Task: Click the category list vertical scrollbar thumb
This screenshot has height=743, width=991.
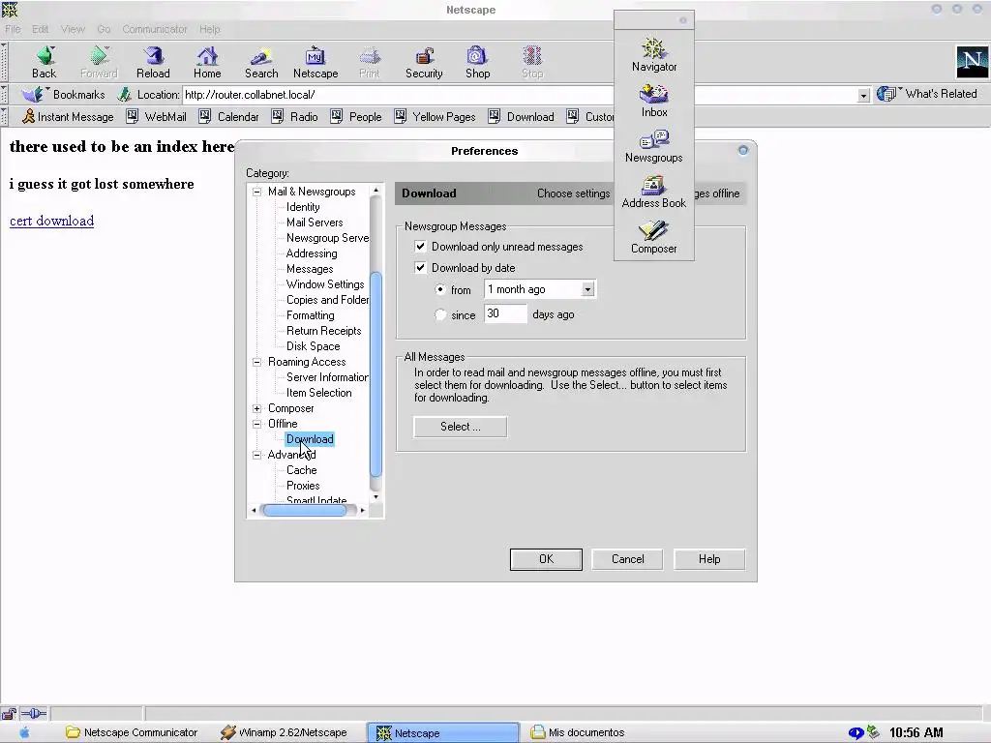Action: (x=375, y=374)
